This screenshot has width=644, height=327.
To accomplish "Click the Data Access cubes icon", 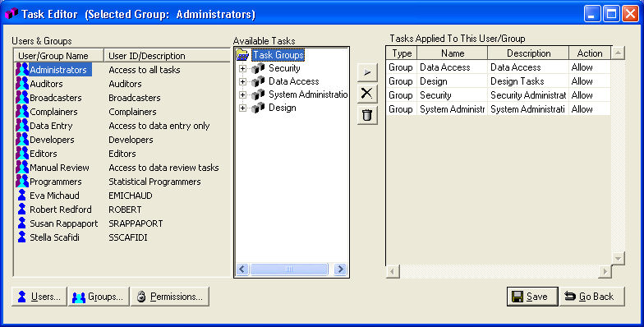I will click(258, 81).
